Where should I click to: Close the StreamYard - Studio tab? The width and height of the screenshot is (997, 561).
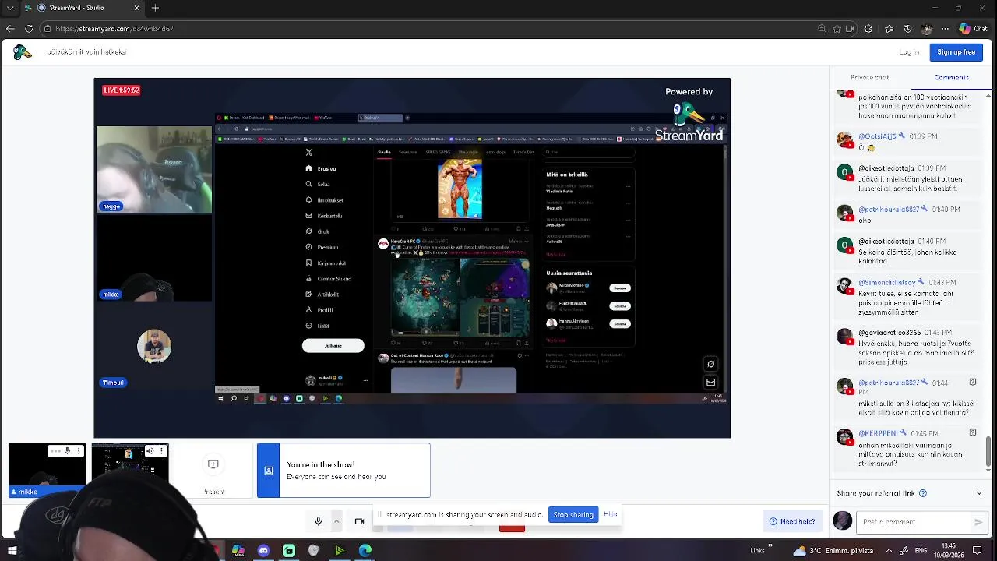point(136,8)
